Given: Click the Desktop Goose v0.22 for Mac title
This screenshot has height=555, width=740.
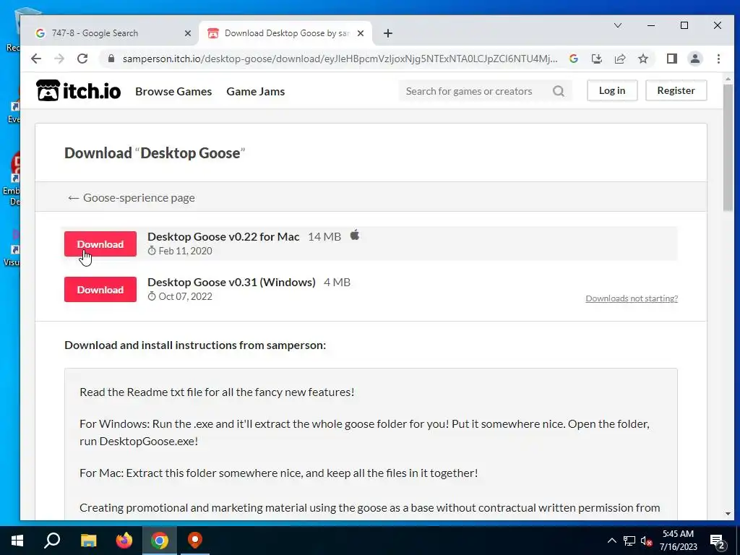Looking at the screenshot, I should coord(223,236).
